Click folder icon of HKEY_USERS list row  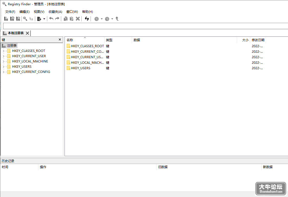pos(68,68)
